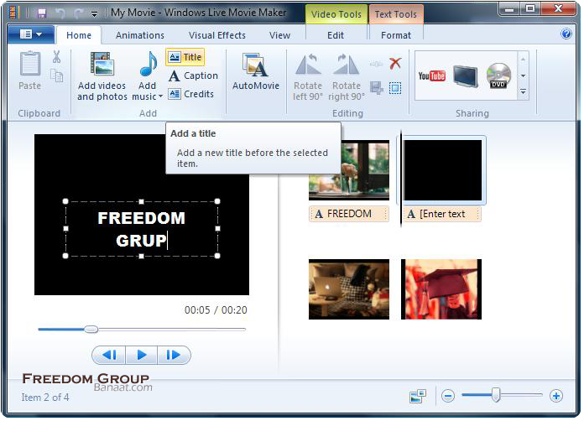Add a Caption to the clip
584x421 pixels.
point(193,76)
